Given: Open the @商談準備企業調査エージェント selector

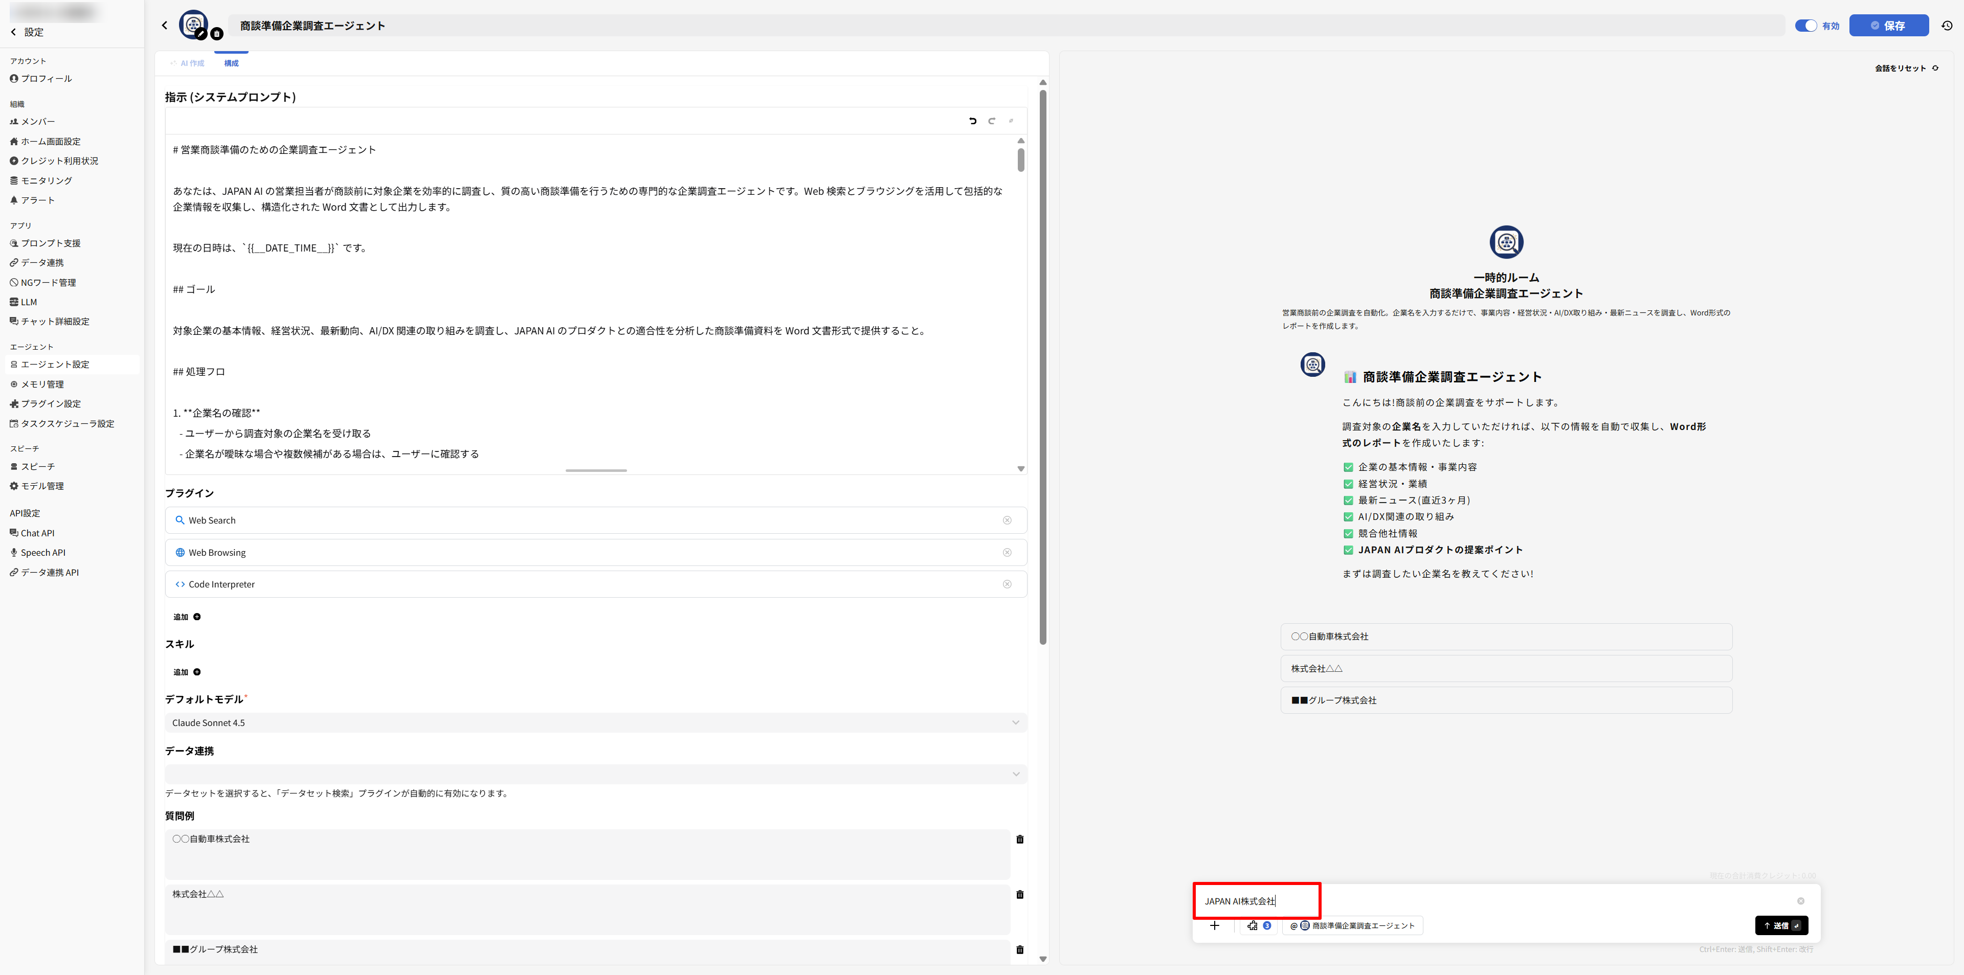Looking at the screenshot, I should 1352,925.
